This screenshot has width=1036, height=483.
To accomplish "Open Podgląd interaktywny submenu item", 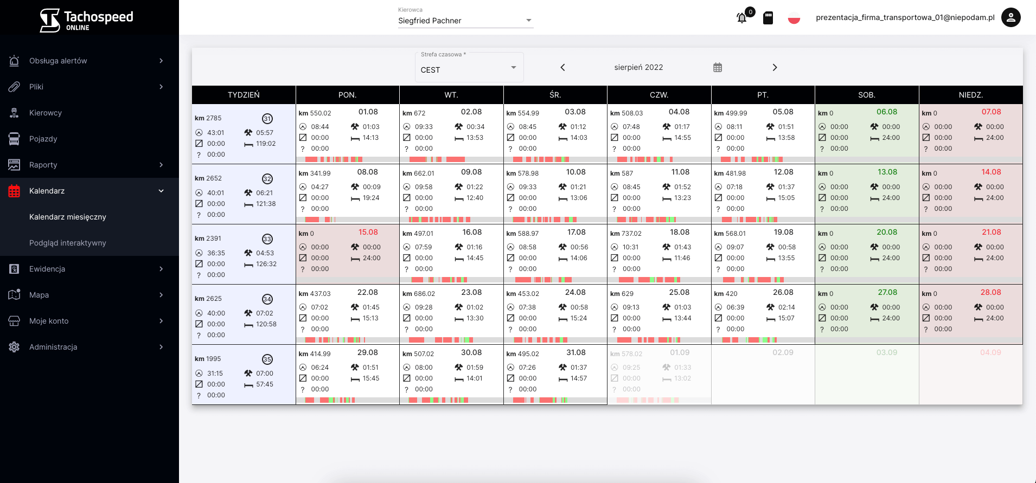I will (68, 243).
